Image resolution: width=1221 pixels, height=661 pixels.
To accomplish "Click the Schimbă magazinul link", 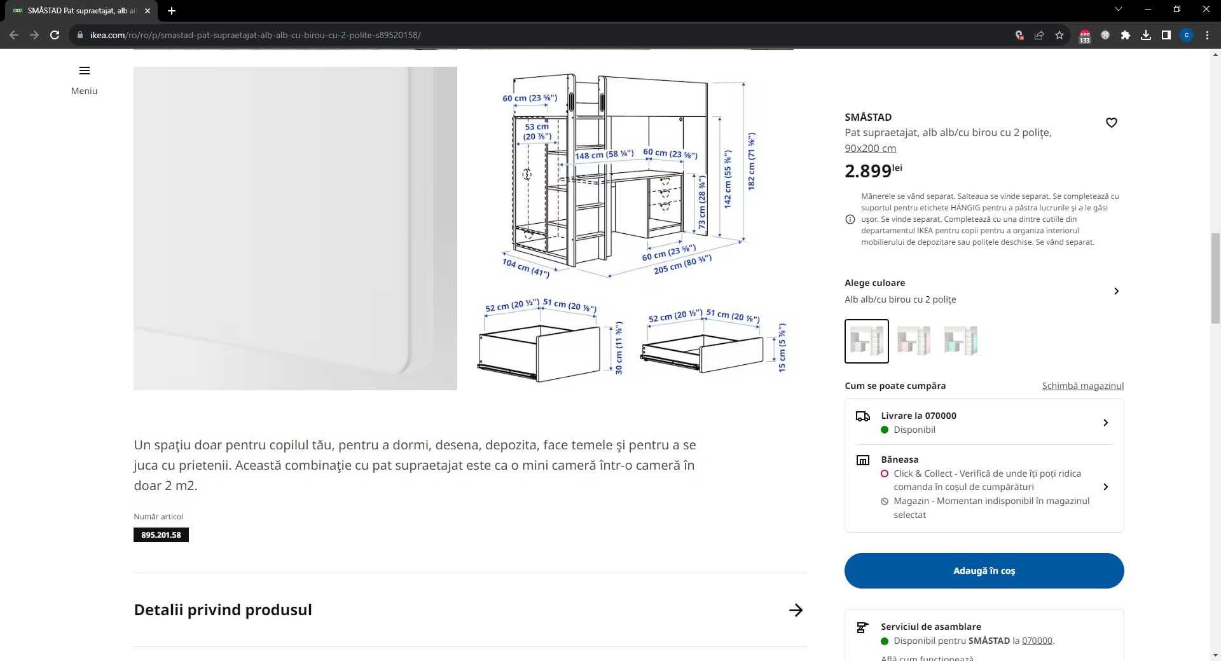I will click(x=1082, y=386).
